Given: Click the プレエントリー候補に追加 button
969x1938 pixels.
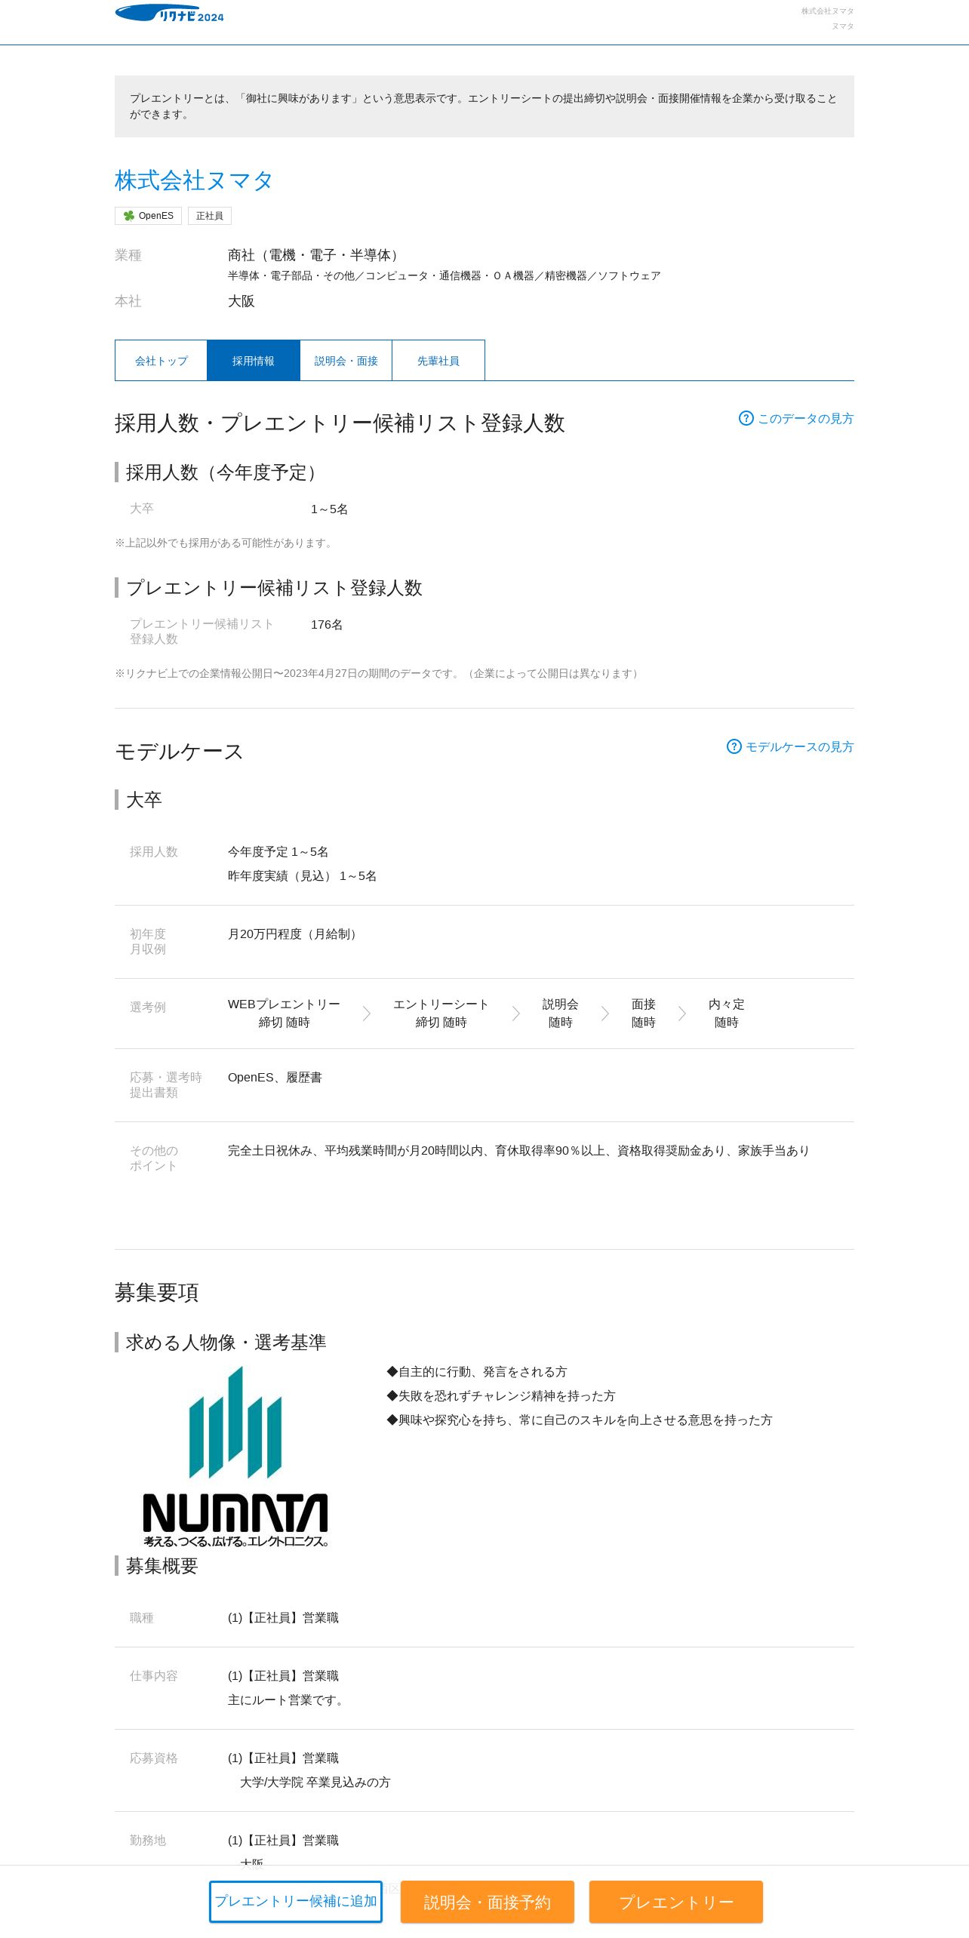Looking at the screenshot, I should (x=296, y=1901).
